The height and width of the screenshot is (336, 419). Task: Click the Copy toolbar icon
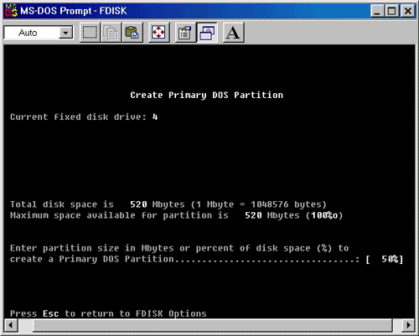click(x=111, y=33)
